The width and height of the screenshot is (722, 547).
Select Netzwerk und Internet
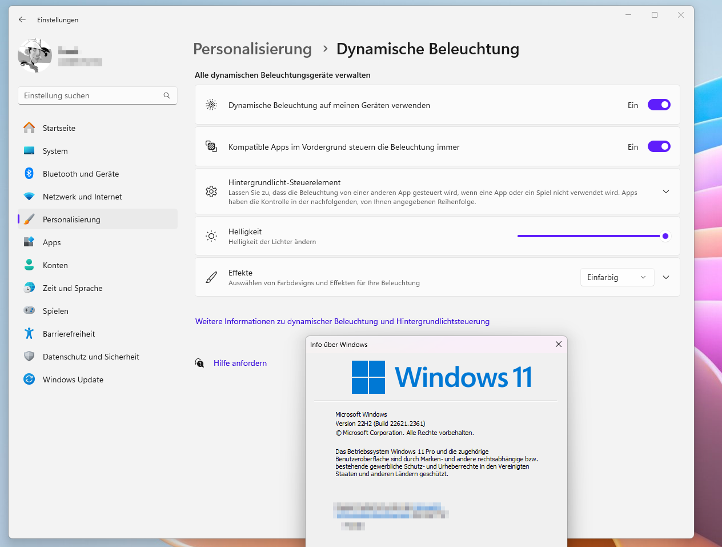[x=98, y=197]
